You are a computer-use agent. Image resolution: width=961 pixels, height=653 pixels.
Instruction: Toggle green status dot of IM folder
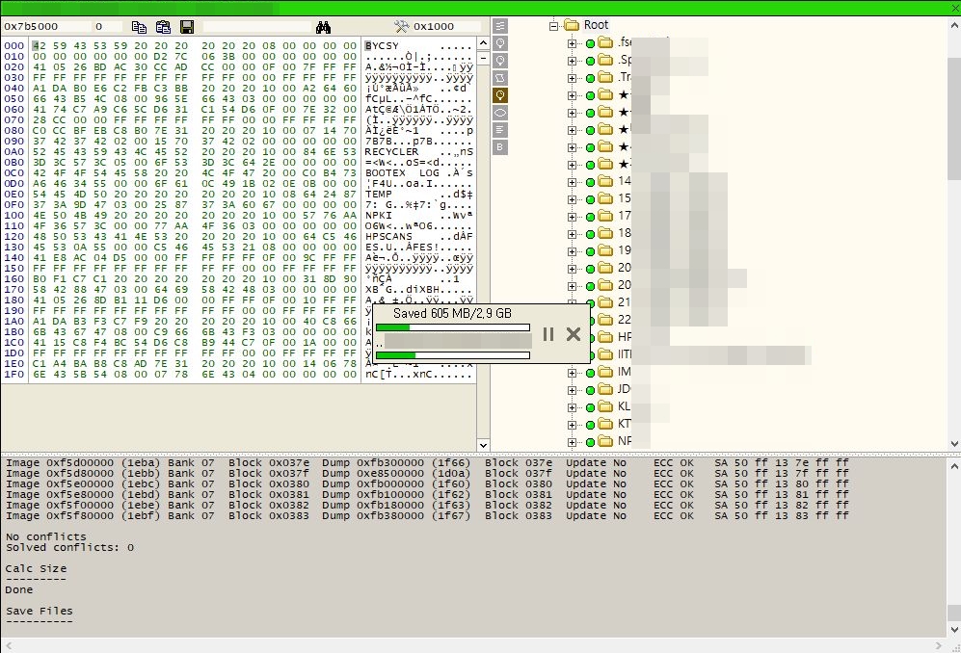click(x=590, y=373)
